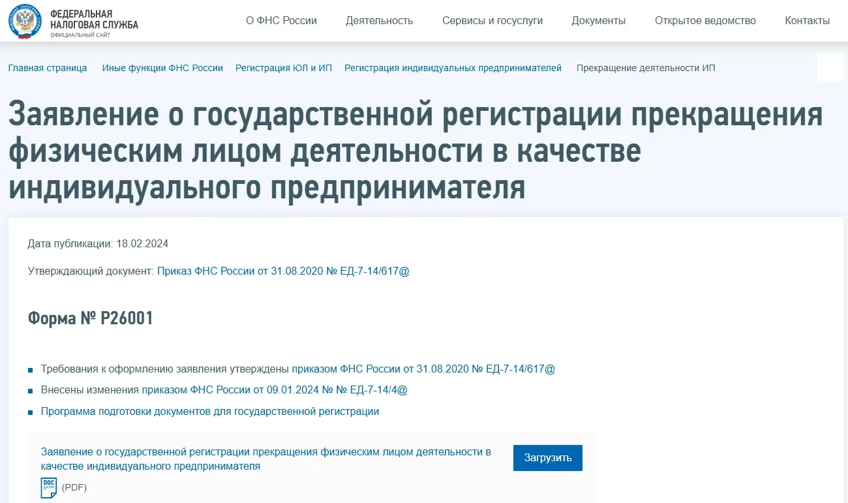
Task: Select «Сервисы и госуслуги» in top navigation
Action: 492,21
